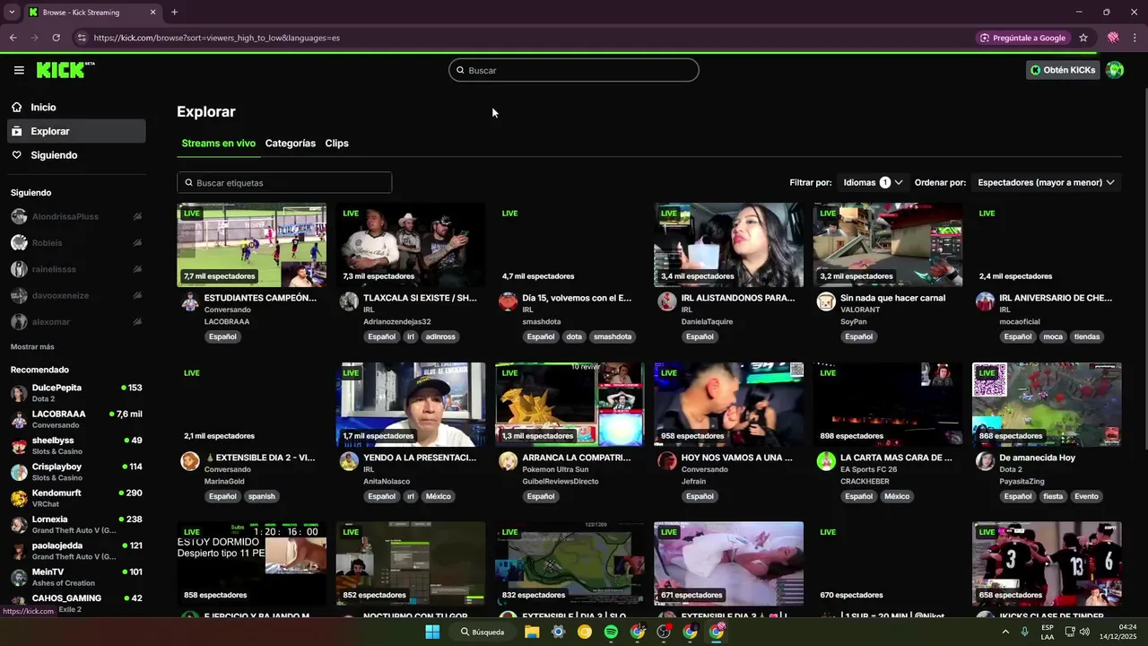The width and height of the screenshot is (1148, 646).
Task: Select the Streams en vivo tab
Action: 219,144
